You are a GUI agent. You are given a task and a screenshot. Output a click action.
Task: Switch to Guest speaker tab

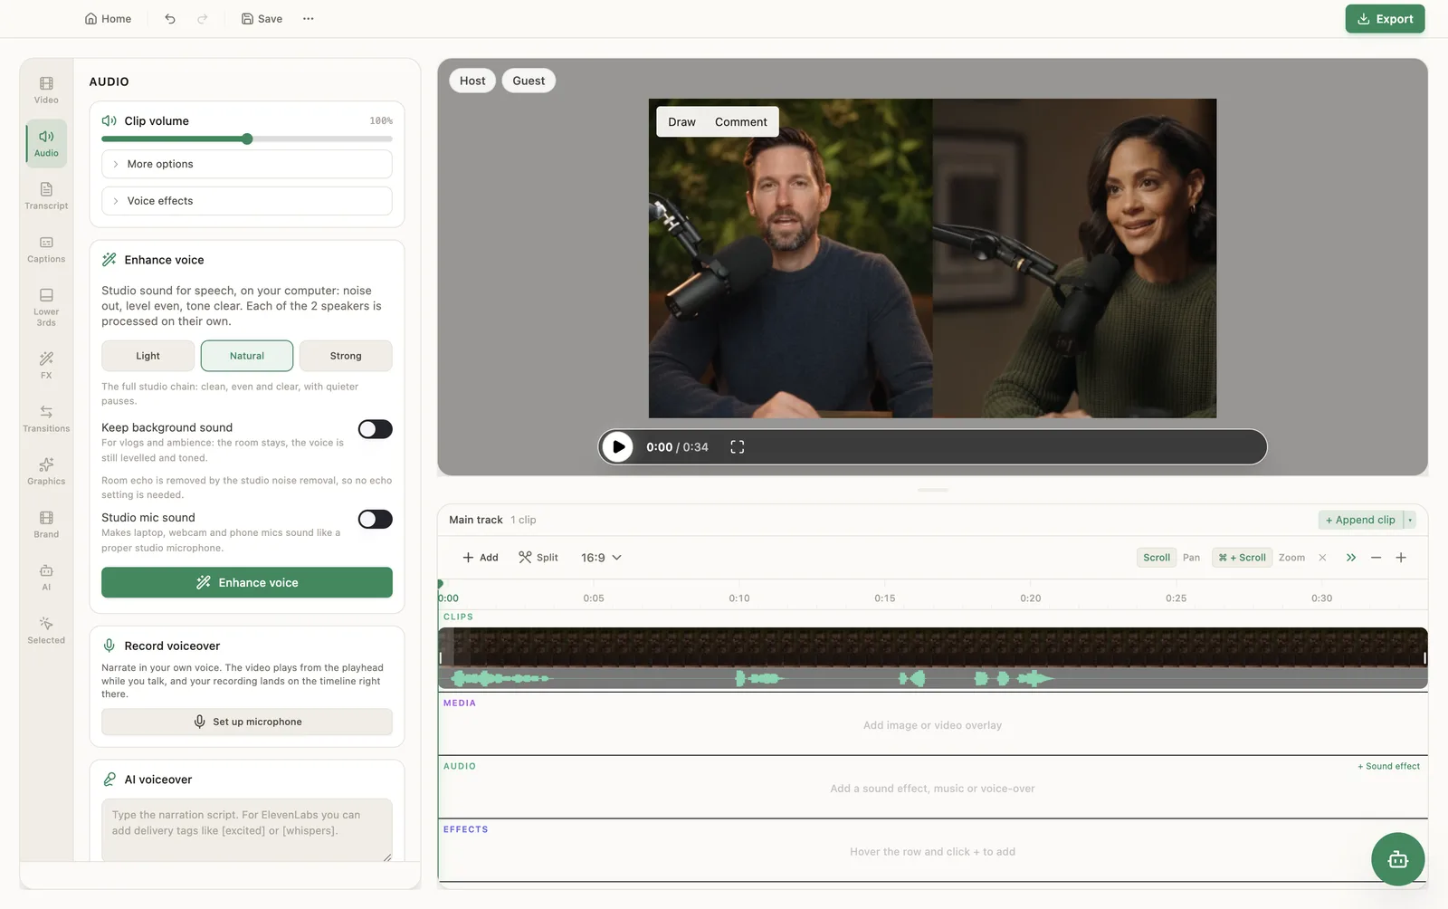point(529,81)
